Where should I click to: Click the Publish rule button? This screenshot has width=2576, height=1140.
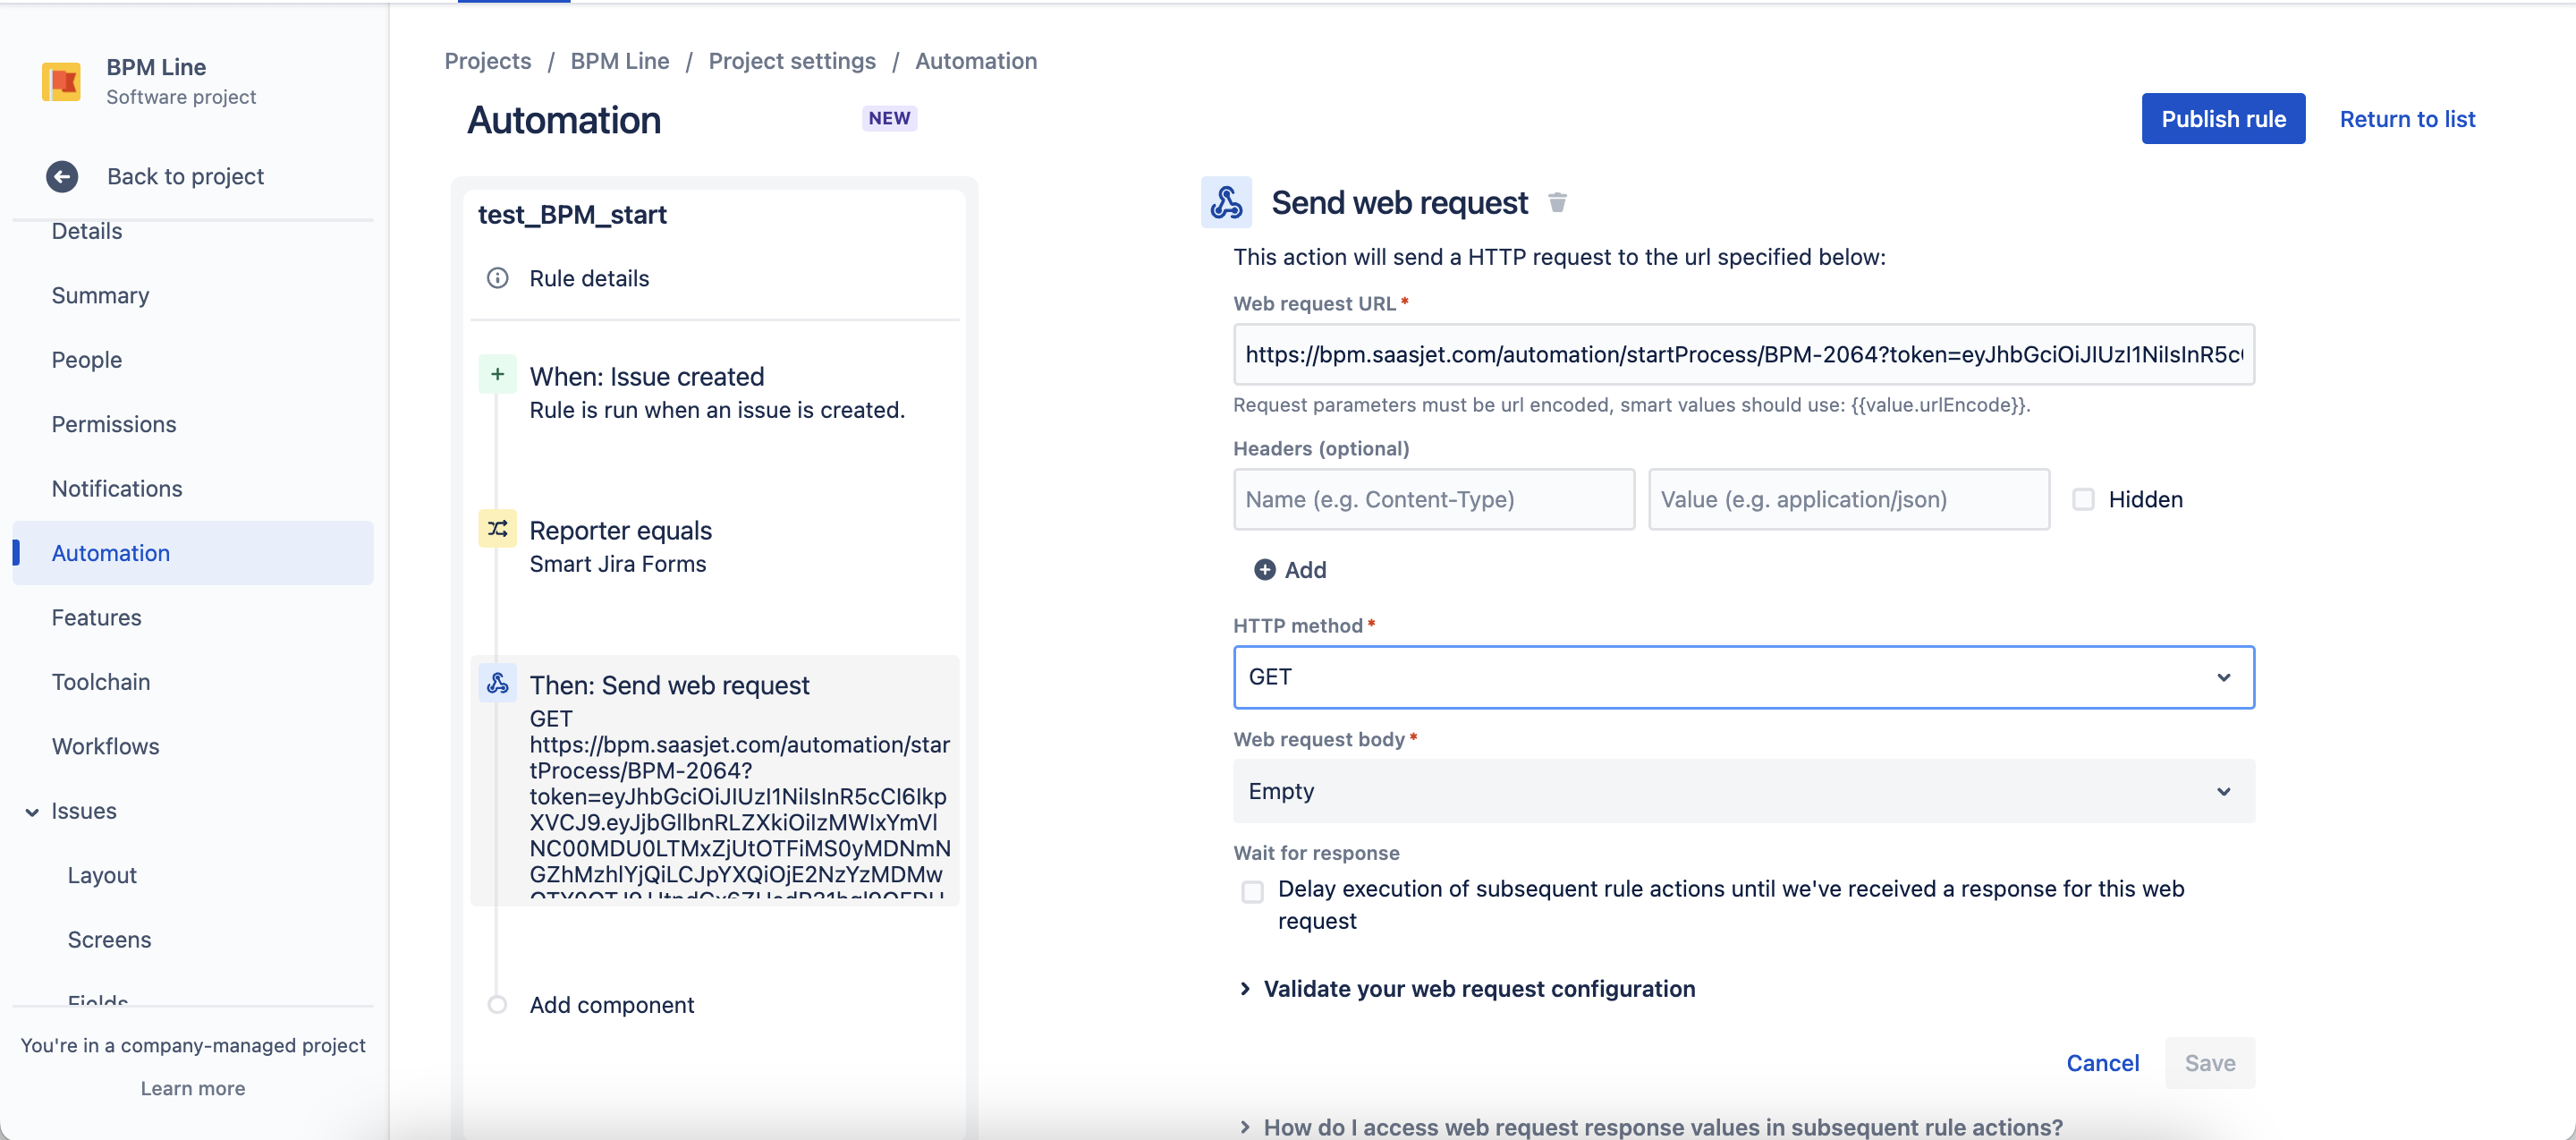(2222, 119)
